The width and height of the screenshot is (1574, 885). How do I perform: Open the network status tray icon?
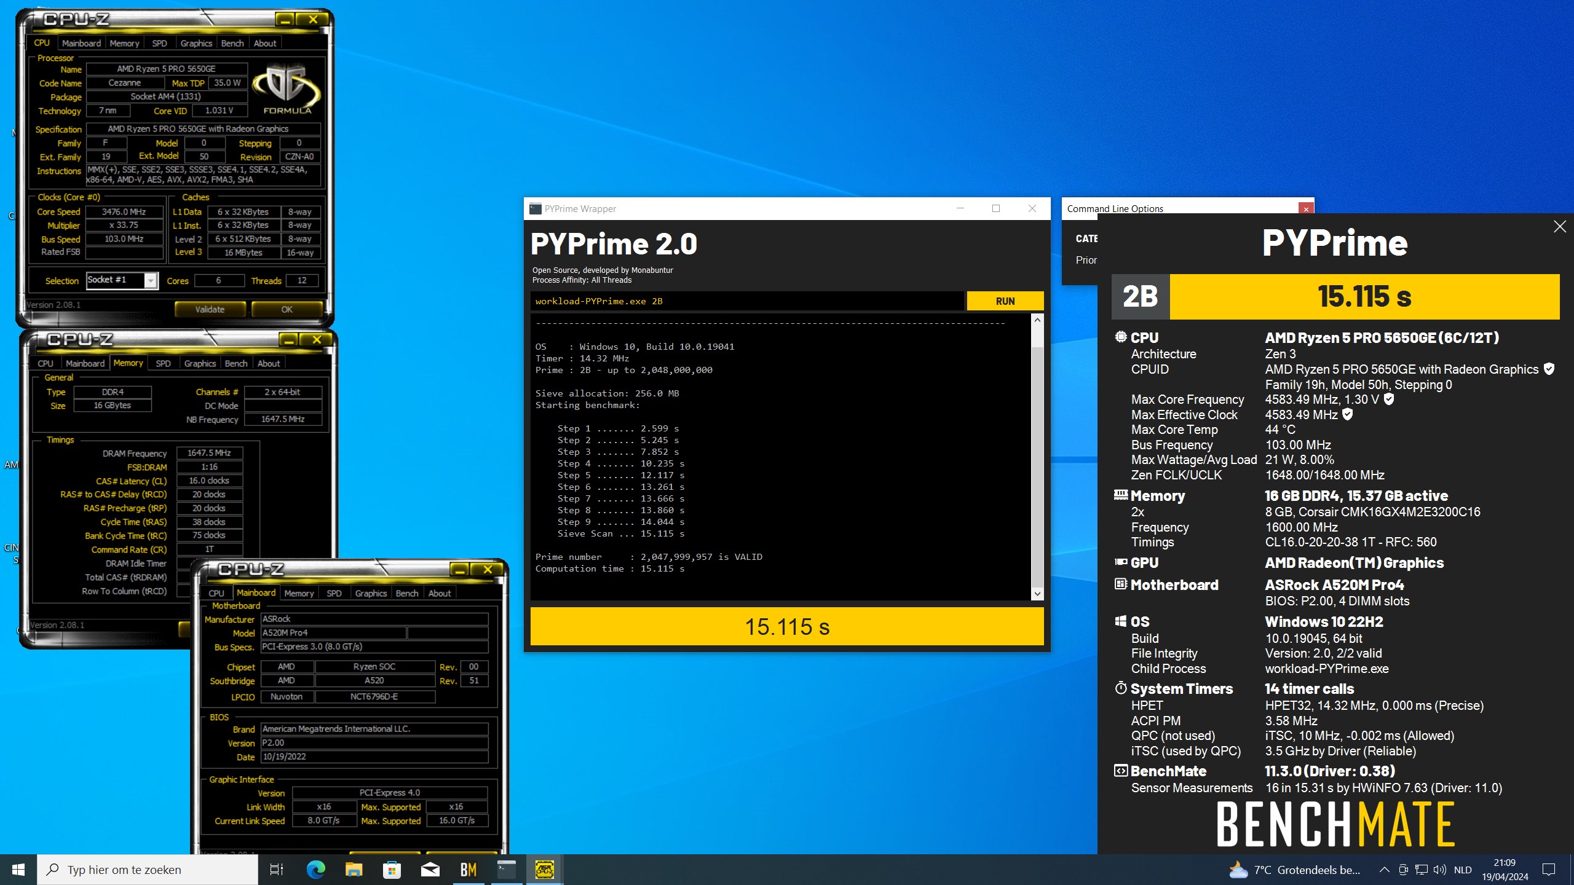pyautogui.click(x=1422, y=870)
